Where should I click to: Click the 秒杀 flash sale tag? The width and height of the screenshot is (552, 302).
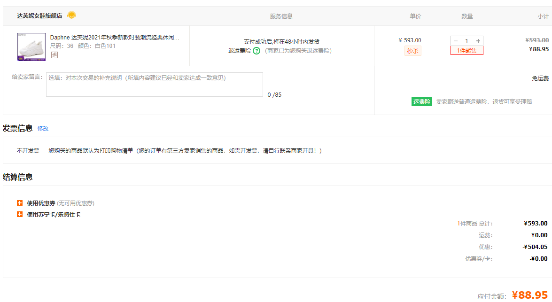[412, 51]
